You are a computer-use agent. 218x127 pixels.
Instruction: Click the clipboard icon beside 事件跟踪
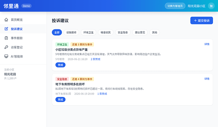pos(6,38)
